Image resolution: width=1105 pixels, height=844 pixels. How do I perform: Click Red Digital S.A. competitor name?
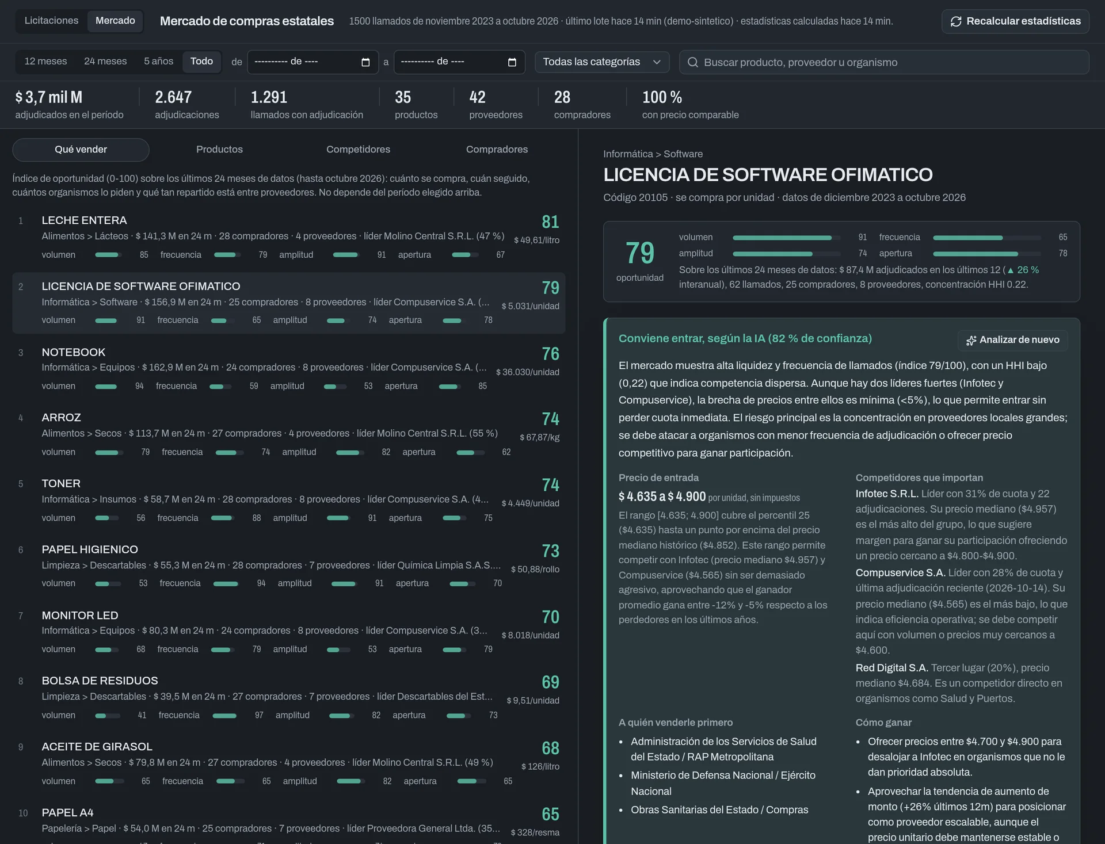(891, 668)
